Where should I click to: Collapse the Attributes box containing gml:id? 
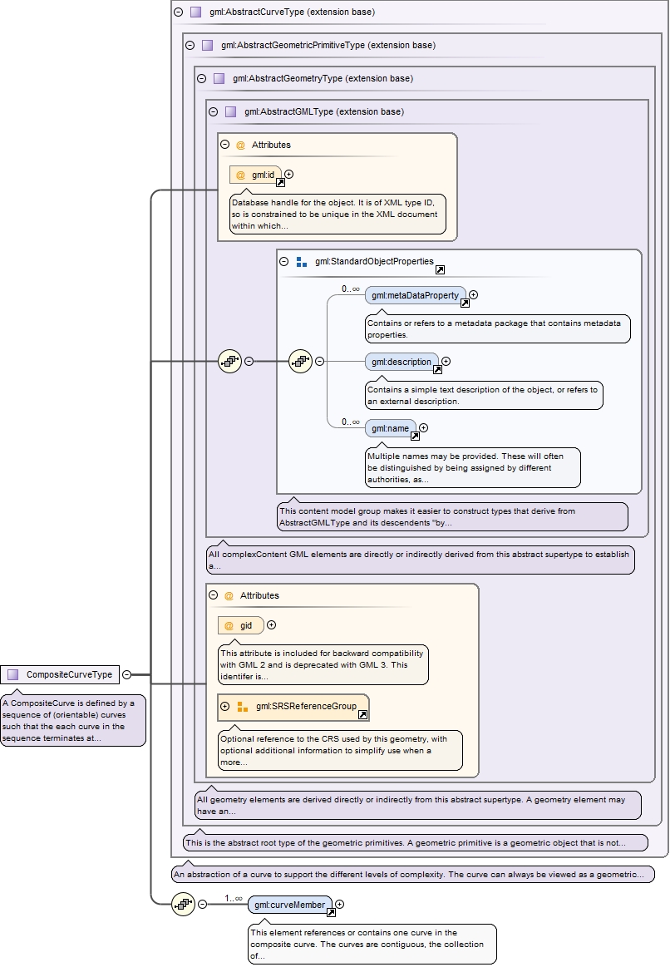click(225, 145)
